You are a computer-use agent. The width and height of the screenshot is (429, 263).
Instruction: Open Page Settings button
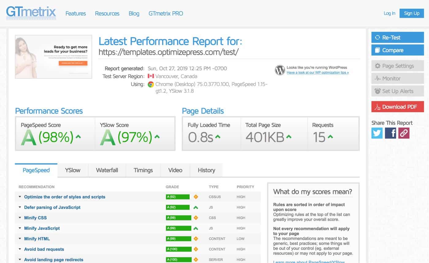tap(398, 66)
